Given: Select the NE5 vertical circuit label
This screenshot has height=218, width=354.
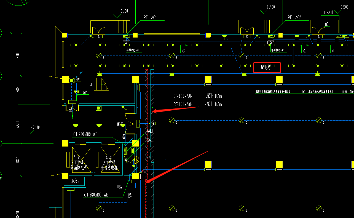Looking at the screenshot, I should point(129,195).
